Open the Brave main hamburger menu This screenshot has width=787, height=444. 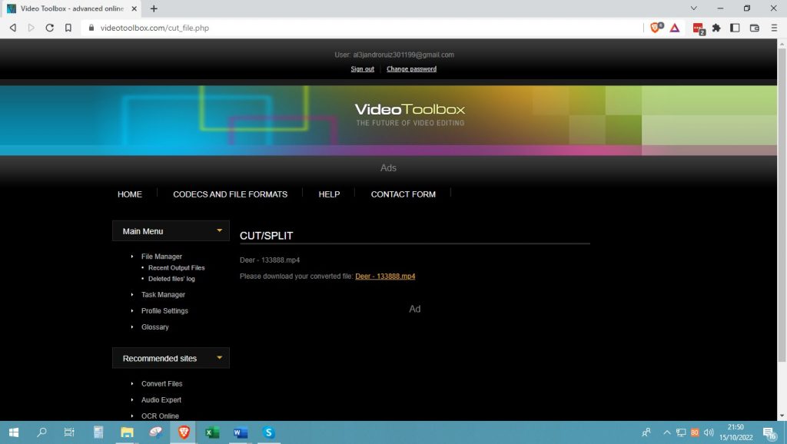click(773, 28)
